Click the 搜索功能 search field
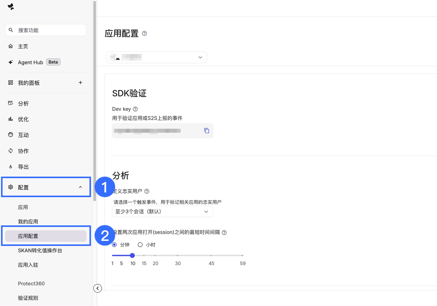Image resolution: width=437 pixels, height=306 pixels. pyautogui.click(x=46, y=30)
